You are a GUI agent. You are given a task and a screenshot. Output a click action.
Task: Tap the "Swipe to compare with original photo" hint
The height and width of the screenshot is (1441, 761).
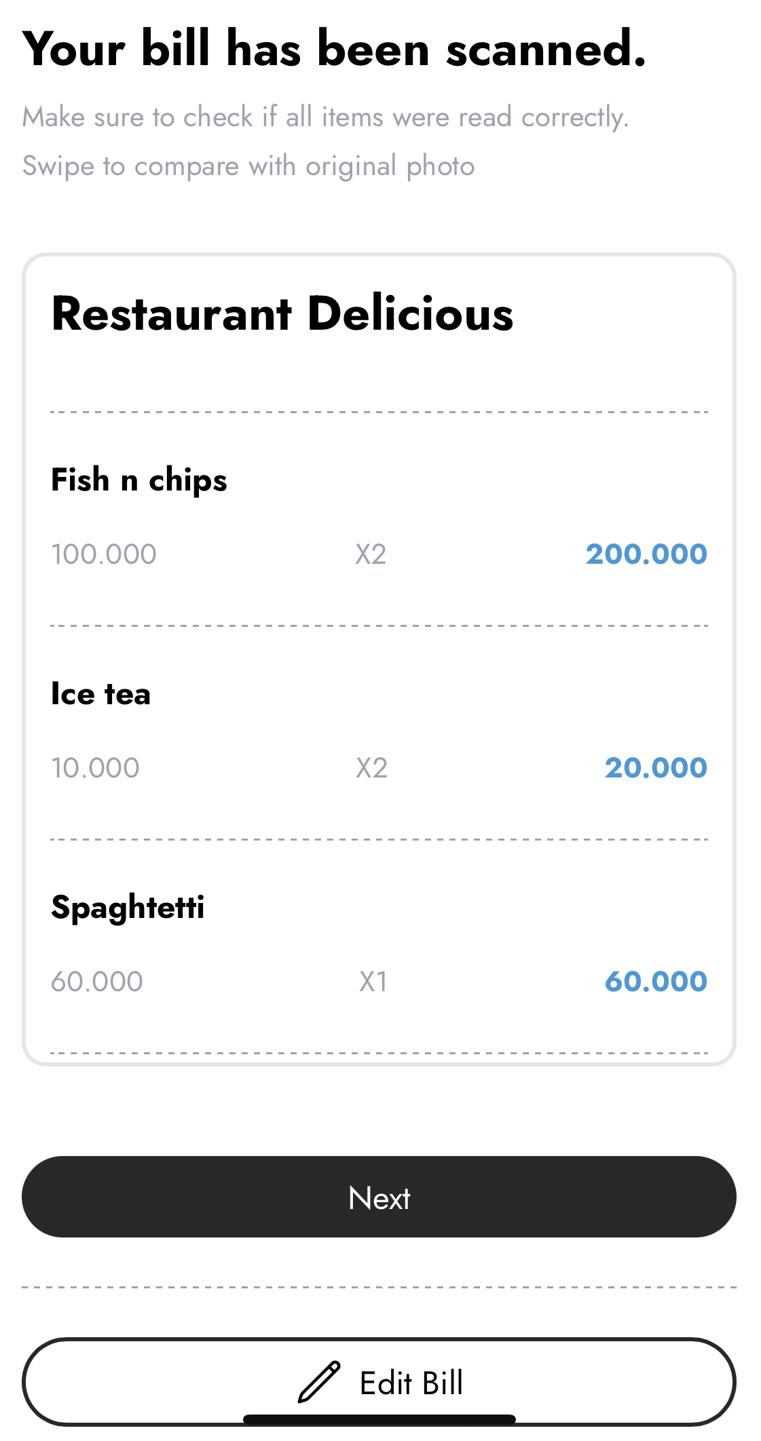point(248,166)
